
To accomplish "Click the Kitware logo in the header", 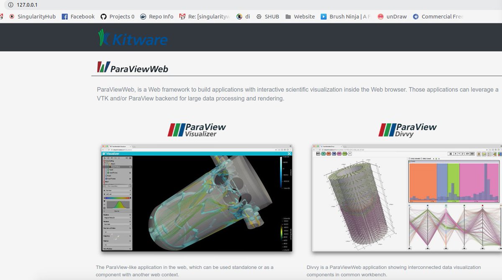I will 133,38.
